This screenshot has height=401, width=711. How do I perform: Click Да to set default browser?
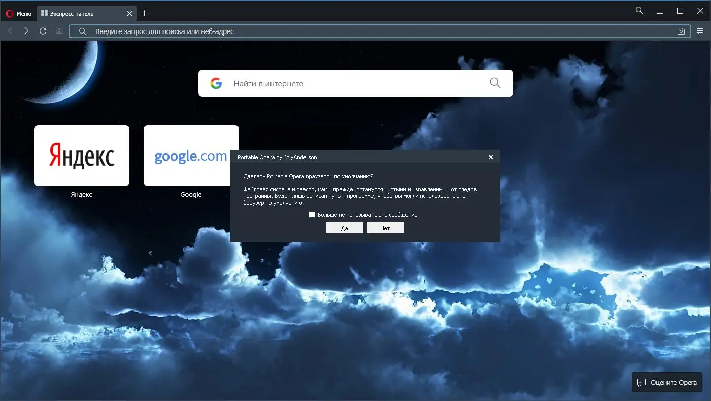(345, 228)
